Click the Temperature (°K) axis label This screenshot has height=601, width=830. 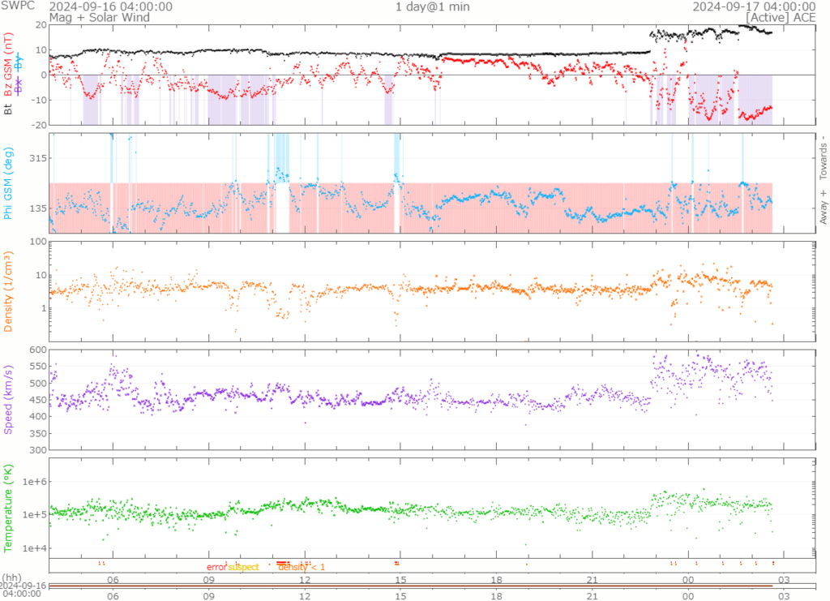(x=9, y=507)
